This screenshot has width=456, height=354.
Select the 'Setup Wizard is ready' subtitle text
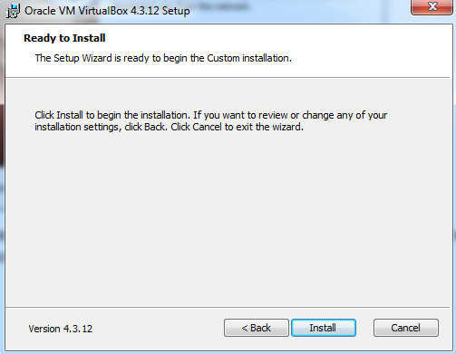point(163,58)
